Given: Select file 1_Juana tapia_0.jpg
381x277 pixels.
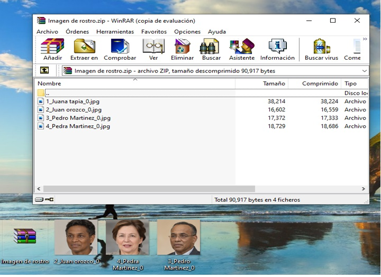Looking at the screenshot, I should tap(72, 101).
